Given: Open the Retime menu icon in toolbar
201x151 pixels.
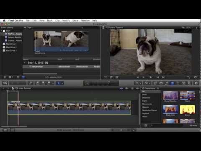Looking at the screenshot, I should (147, 83).
